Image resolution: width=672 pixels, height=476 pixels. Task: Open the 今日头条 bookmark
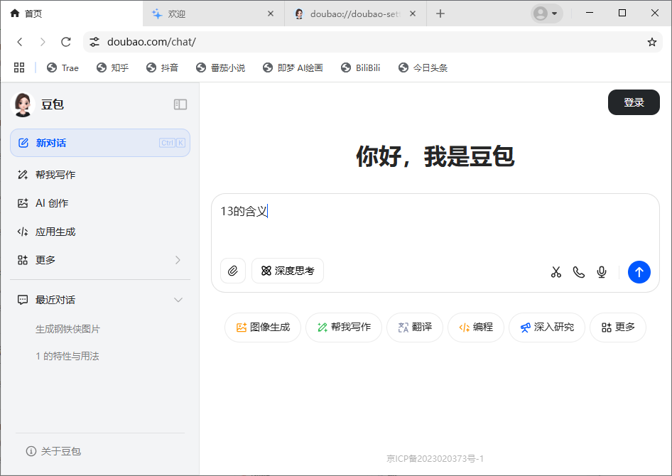click(x=423, y=67)
